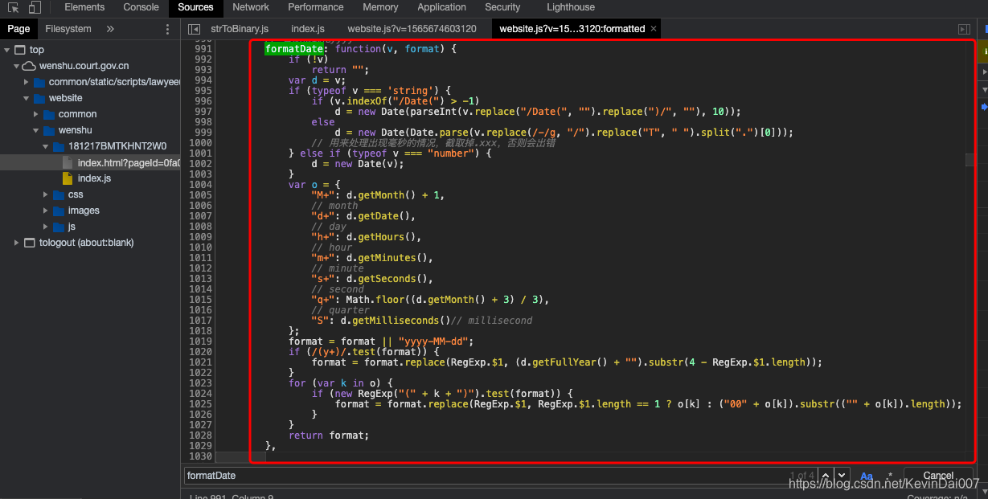988x499 pixels.
Task: Switch to the website.js?v=1565674603120 tab
Action: click(412, 29)
